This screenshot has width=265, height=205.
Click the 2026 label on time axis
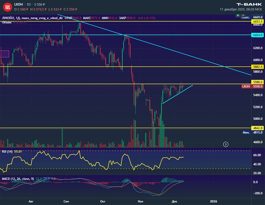(x=213, y=201)
